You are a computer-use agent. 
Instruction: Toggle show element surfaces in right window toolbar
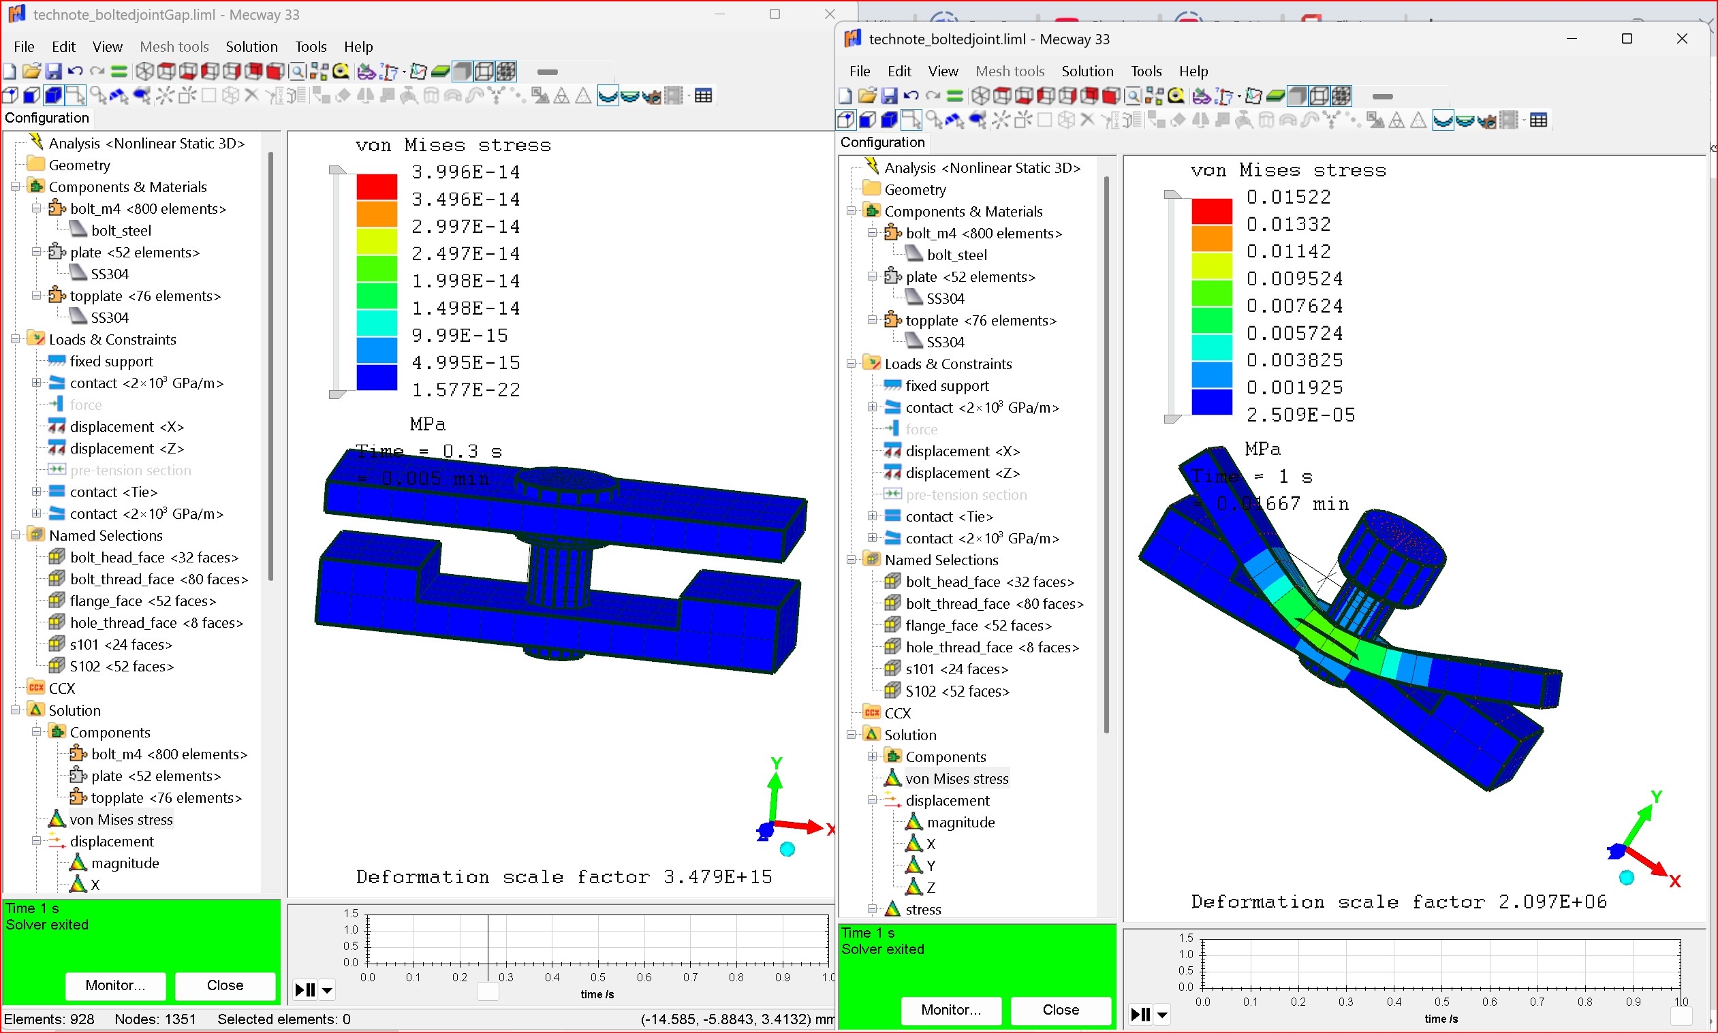click(x=1297, y=96)
